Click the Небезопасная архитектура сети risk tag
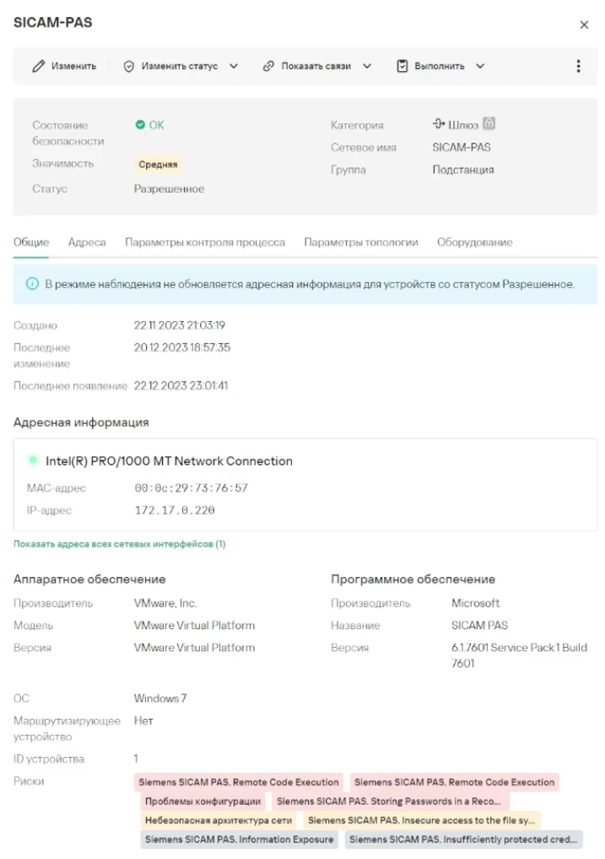605x859 pixels. click(x=218, y=820)
